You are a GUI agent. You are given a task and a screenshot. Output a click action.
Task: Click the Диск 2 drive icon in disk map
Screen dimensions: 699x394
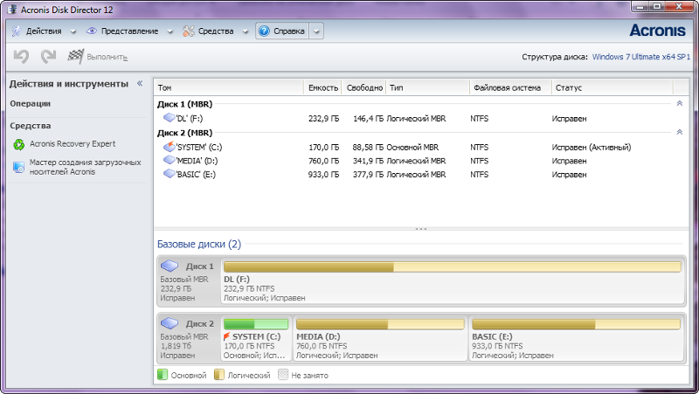point(170,323)
